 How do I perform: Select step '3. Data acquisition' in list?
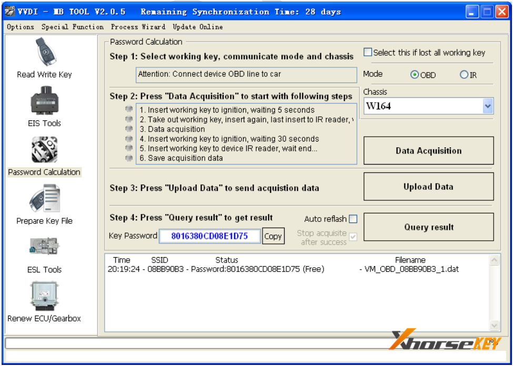click(173, 129)
